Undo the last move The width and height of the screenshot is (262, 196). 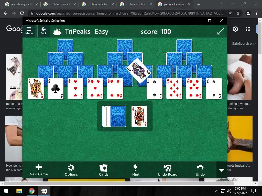pos(200,170)
